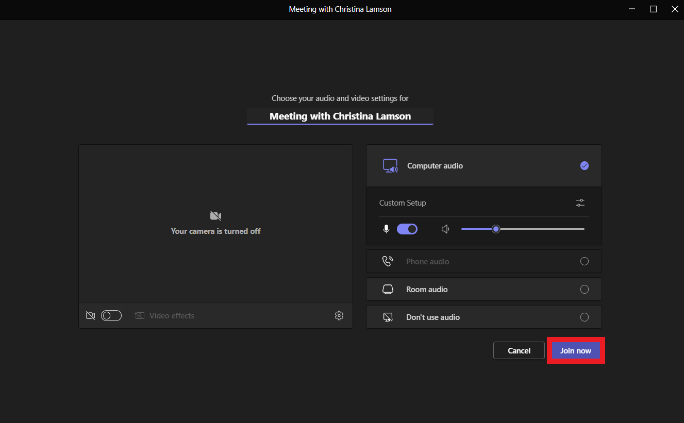Open device settings gear under camera preview
Screen dimensions: 684x423
pos(339,315)
